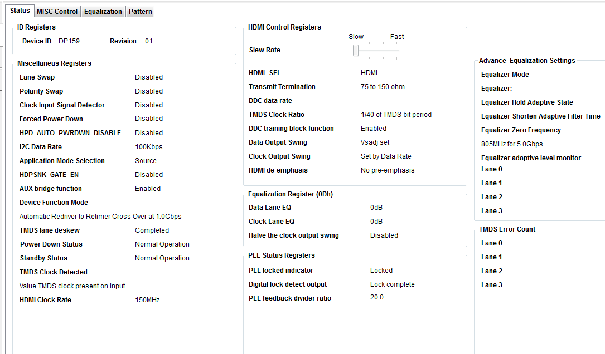Select the Pattern tab
The image size is (605, 354).
pyautogui.click(x=140, y=11)
